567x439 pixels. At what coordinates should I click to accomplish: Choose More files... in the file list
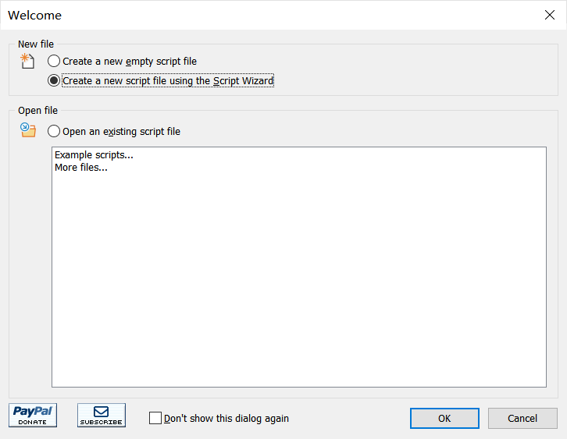(x=81, y=168)
